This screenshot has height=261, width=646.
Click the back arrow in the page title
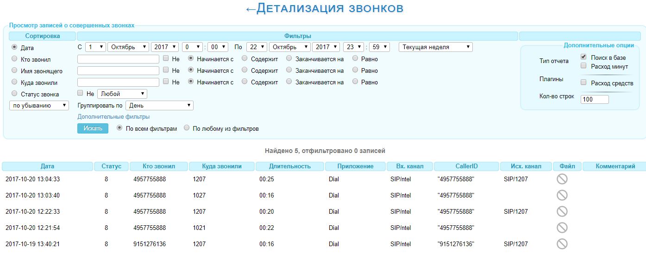(x=250, y=9)
